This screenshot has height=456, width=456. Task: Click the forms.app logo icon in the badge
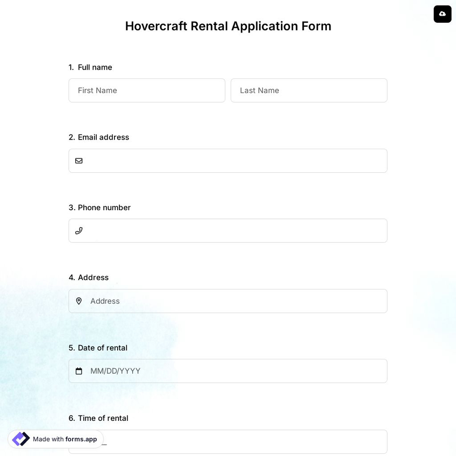click(x=20, y=439)
